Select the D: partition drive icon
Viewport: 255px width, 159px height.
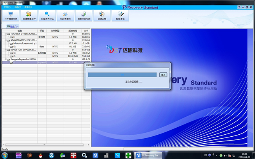11,47
